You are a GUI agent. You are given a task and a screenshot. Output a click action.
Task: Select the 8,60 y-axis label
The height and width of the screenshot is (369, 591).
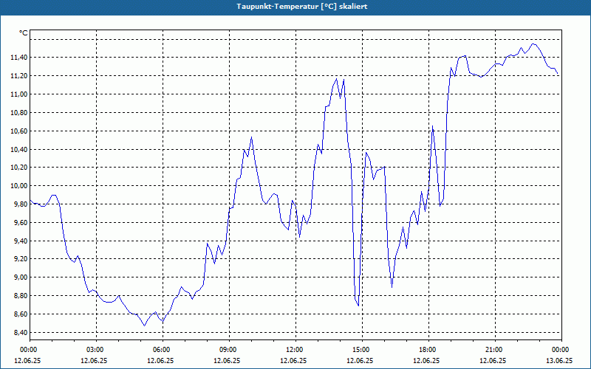tap(21, 314)
